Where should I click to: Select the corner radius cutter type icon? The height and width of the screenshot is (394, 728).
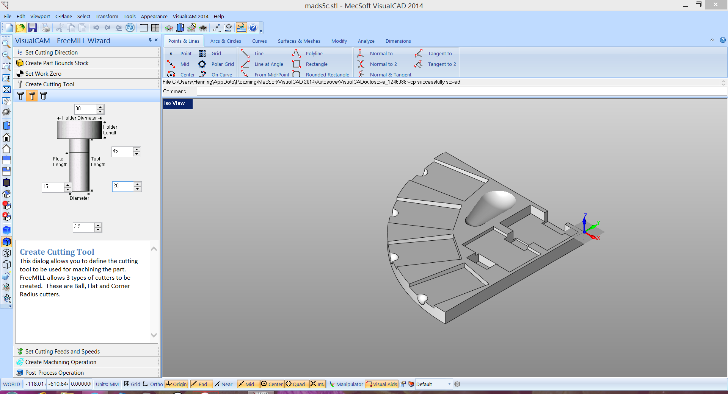(x=44, y=96)
